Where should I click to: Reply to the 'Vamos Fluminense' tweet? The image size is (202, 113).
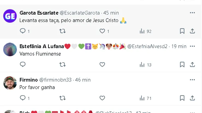click(23, 65)
